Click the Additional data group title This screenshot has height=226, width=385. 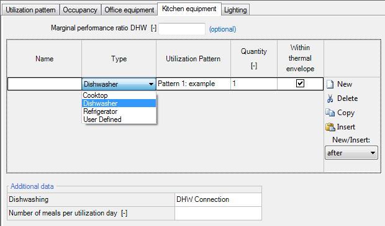32,186
